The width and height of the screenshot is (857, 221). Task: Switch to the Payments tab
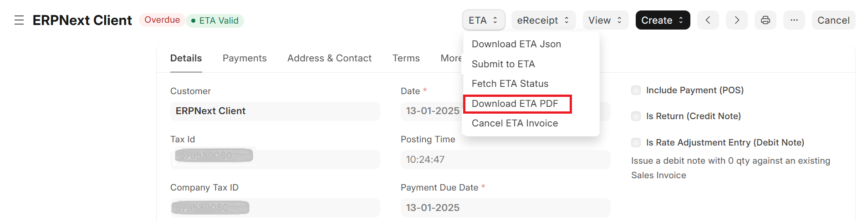(245, 58)
